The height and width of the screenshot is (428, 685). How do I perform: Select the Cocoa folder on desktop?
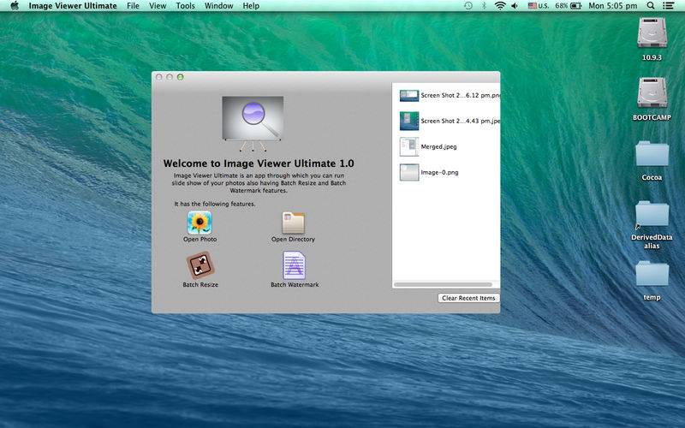click(652, 154)
